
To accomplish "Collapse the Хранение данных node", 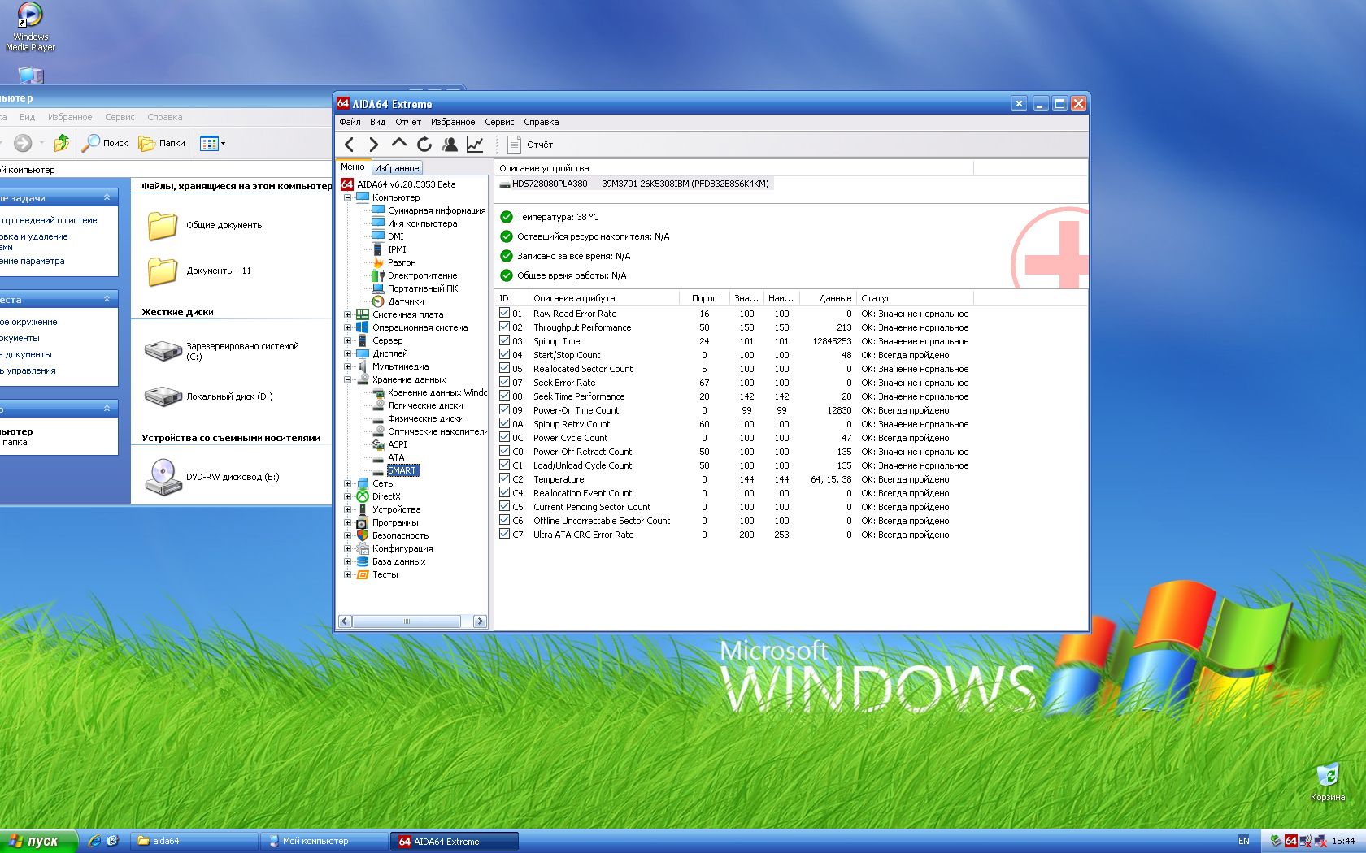I will 347,379.
